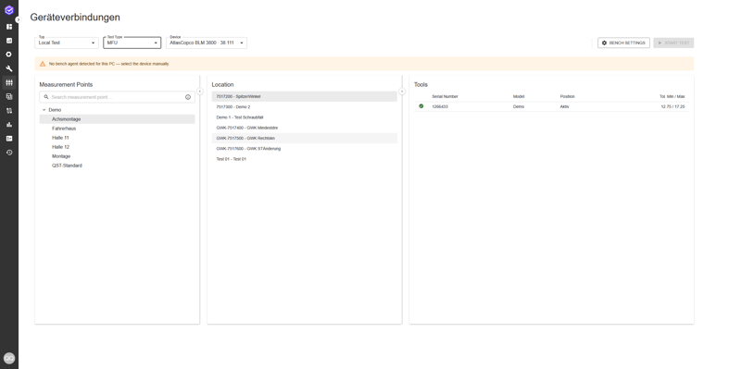The width and height of the screenshot is (741, 369).
Task: Click the tolerance value 12.75 / 17.25
Action: tap(673, 106)
